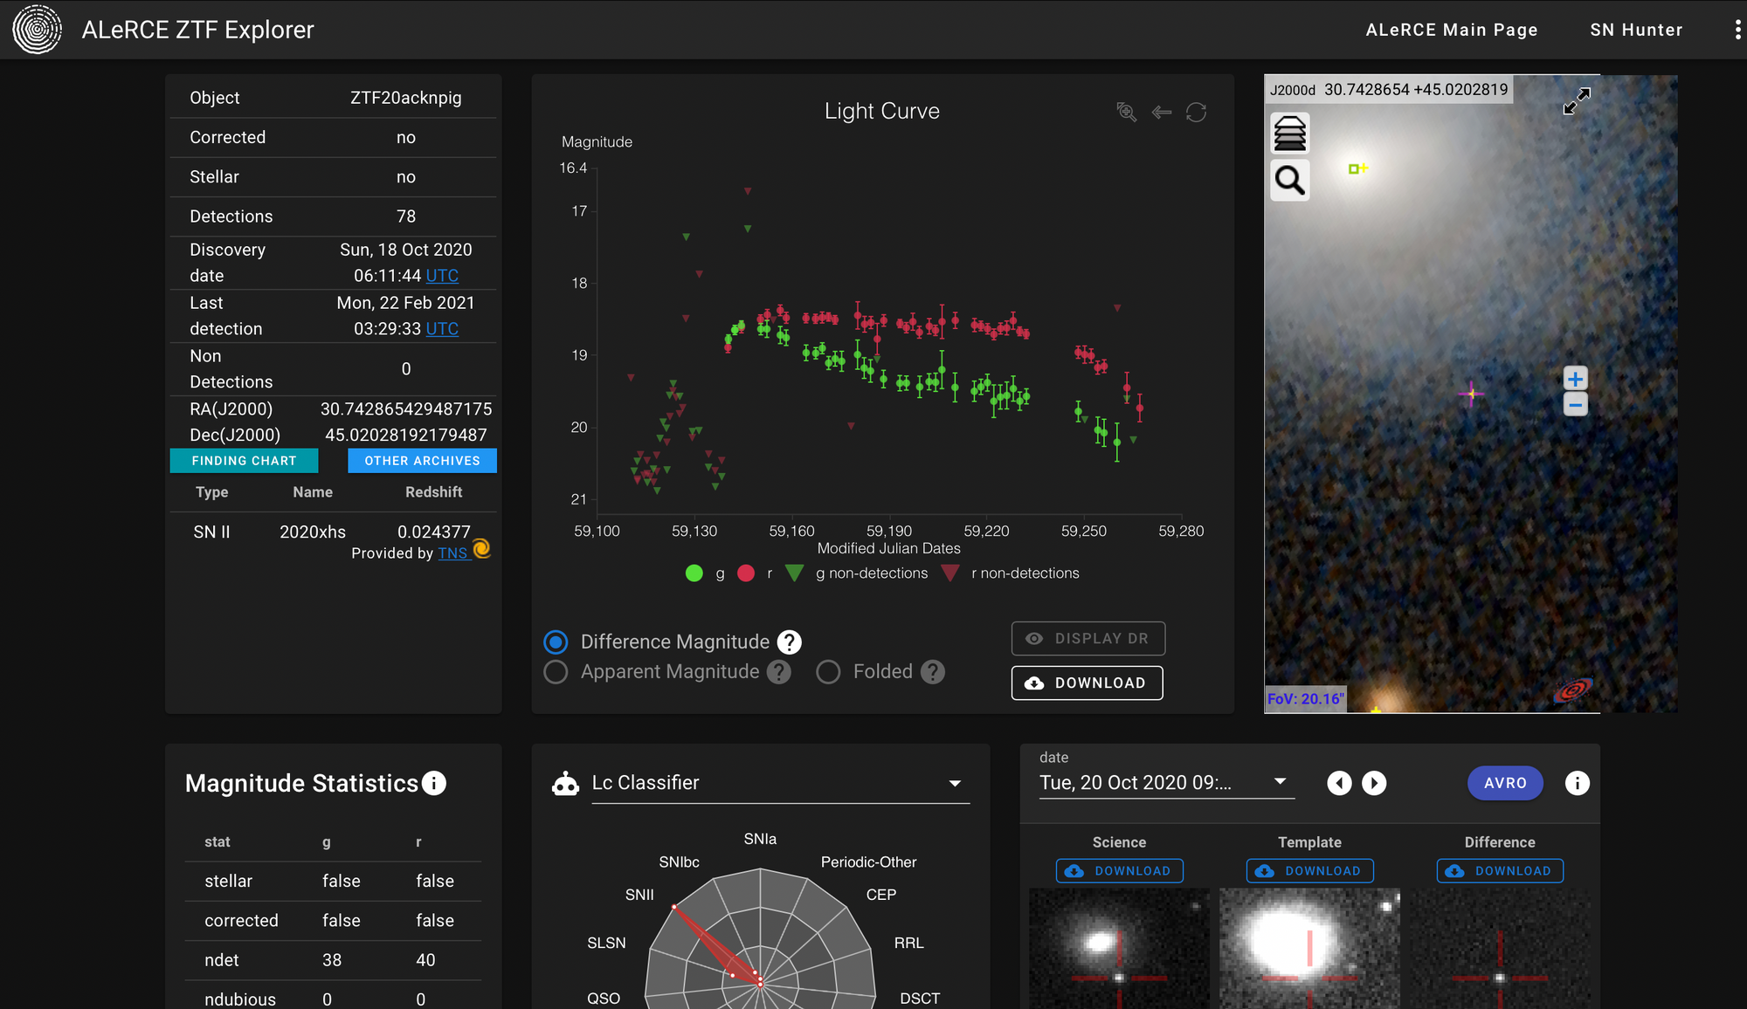Viewport: 1747px width, 1009px height.
Task: Open SN Hunter from header
Action: [x=1636, y=30]
